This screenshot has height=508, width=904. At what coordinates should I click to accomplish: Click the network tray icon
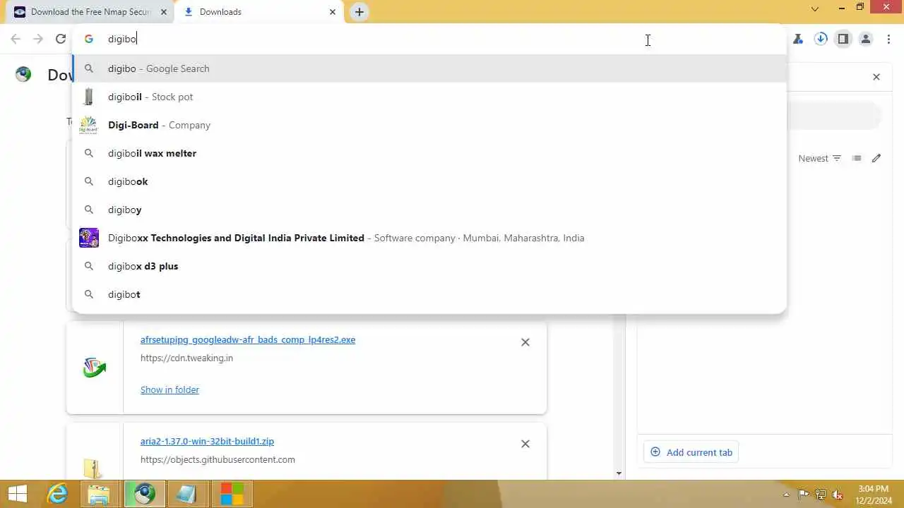821,495
